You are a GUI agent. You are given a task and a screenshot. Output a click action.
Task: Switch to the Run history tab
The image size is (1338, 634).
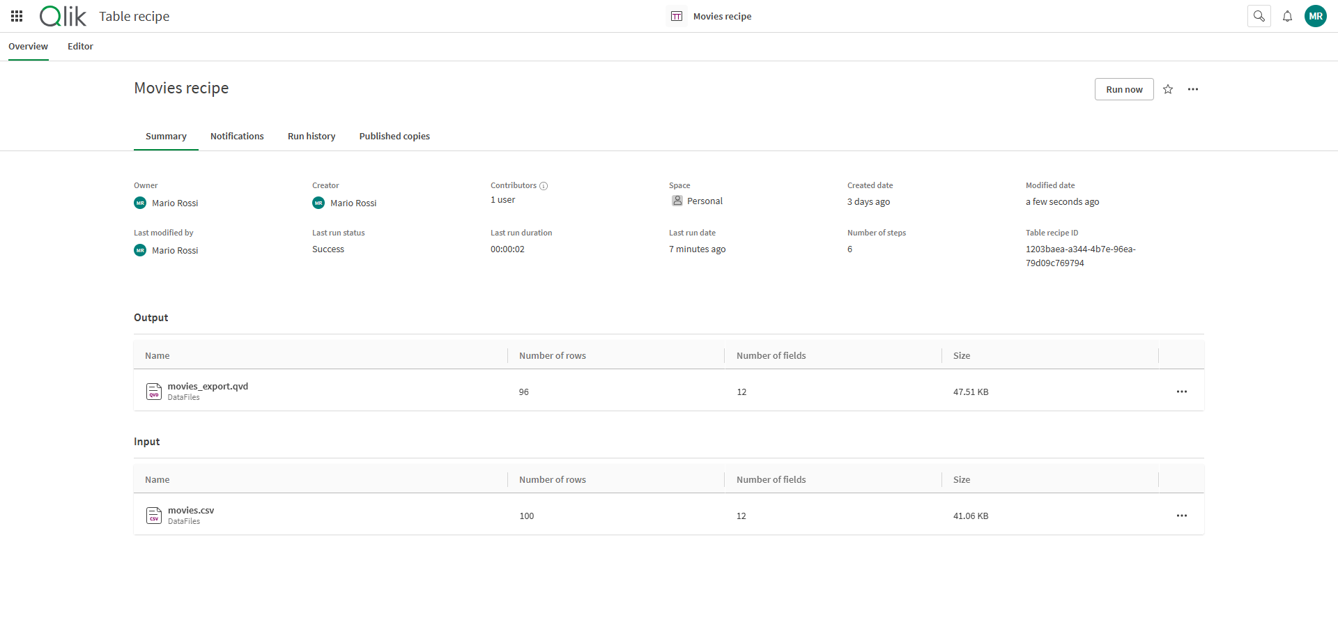pos(312,137)
